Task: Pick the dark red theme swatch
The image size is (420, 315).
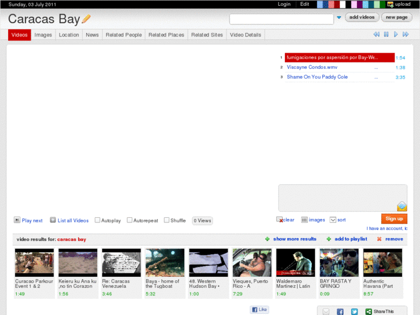Action: coord(337,4)
